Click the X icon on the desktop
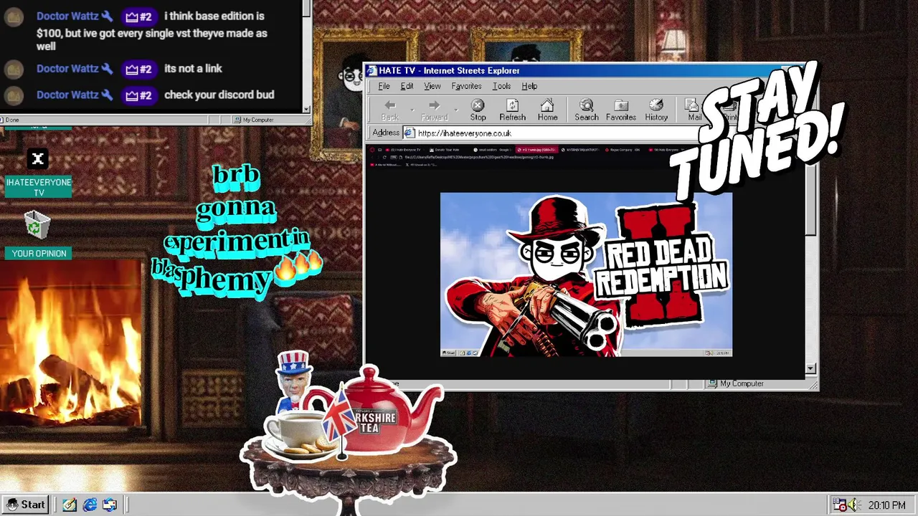The width and height of the screenshot is (918, 516). click(38, 159)
